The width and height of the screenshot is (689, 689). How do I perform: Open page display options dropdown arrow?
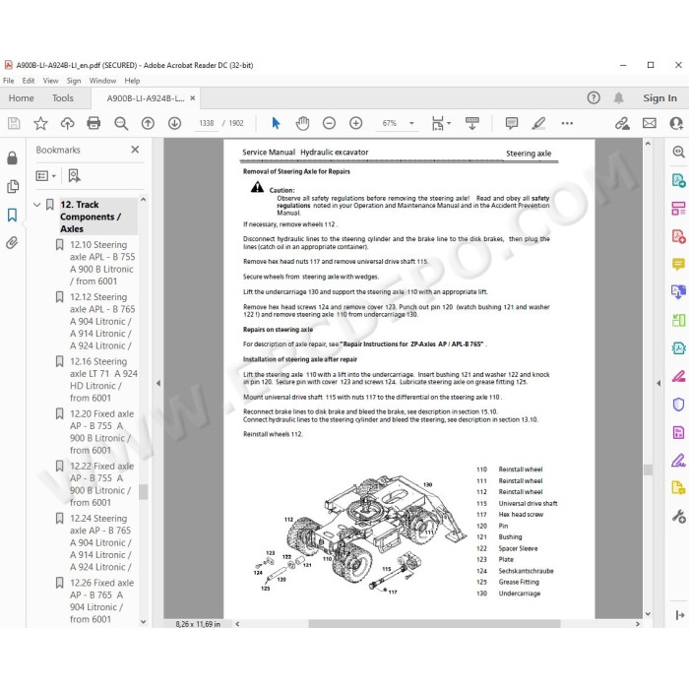(x=449, y=123)
